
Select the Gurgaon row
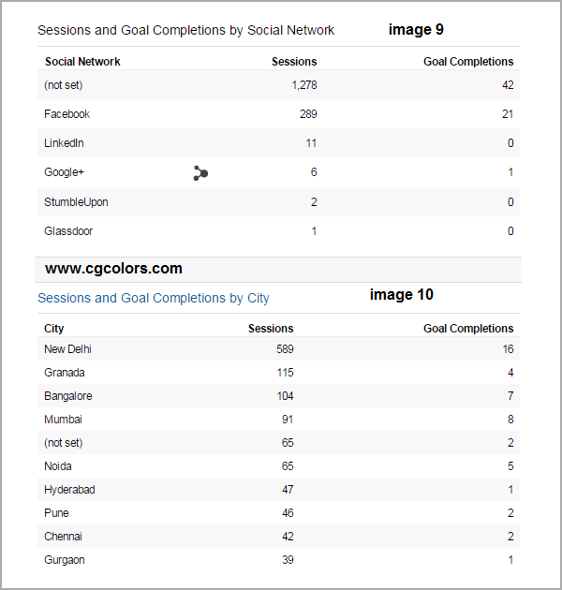pos(278,560)
